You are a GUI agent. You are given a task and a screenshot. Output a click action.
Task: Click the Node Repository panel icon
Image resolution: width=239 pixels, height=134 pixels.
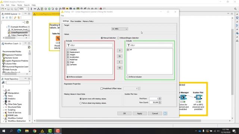pyautogui.click(x=3, y=79)
